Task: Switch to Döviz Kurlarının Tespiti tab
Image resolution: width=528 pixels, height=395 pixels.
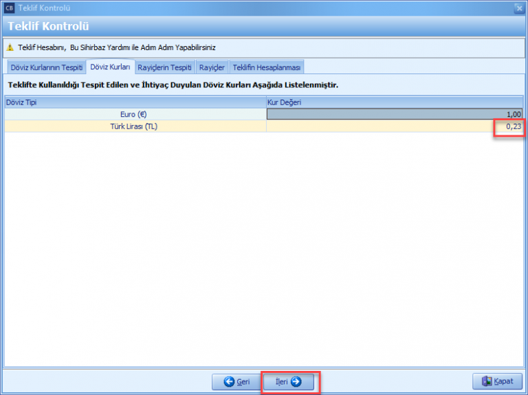Action: click(x=46, y=67)
